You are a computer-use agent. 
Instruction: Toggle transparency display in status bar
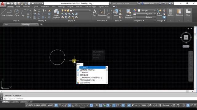pyautogui.click(x=101, y=105)
